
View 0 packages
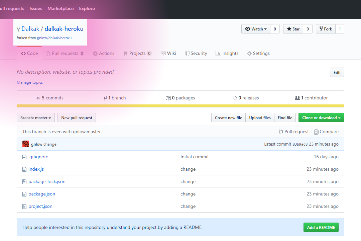pyautogui.click(x=180, y=98)
